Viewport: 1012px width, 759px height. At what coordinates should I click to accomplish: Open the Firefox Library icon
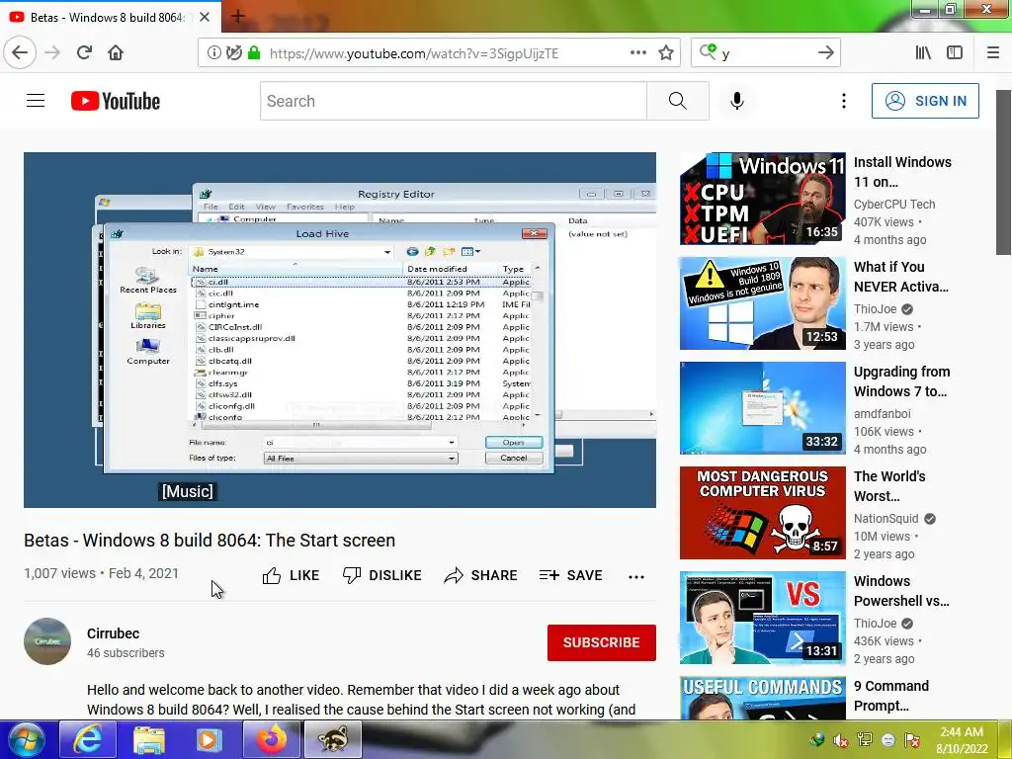[x=923, y=53]
